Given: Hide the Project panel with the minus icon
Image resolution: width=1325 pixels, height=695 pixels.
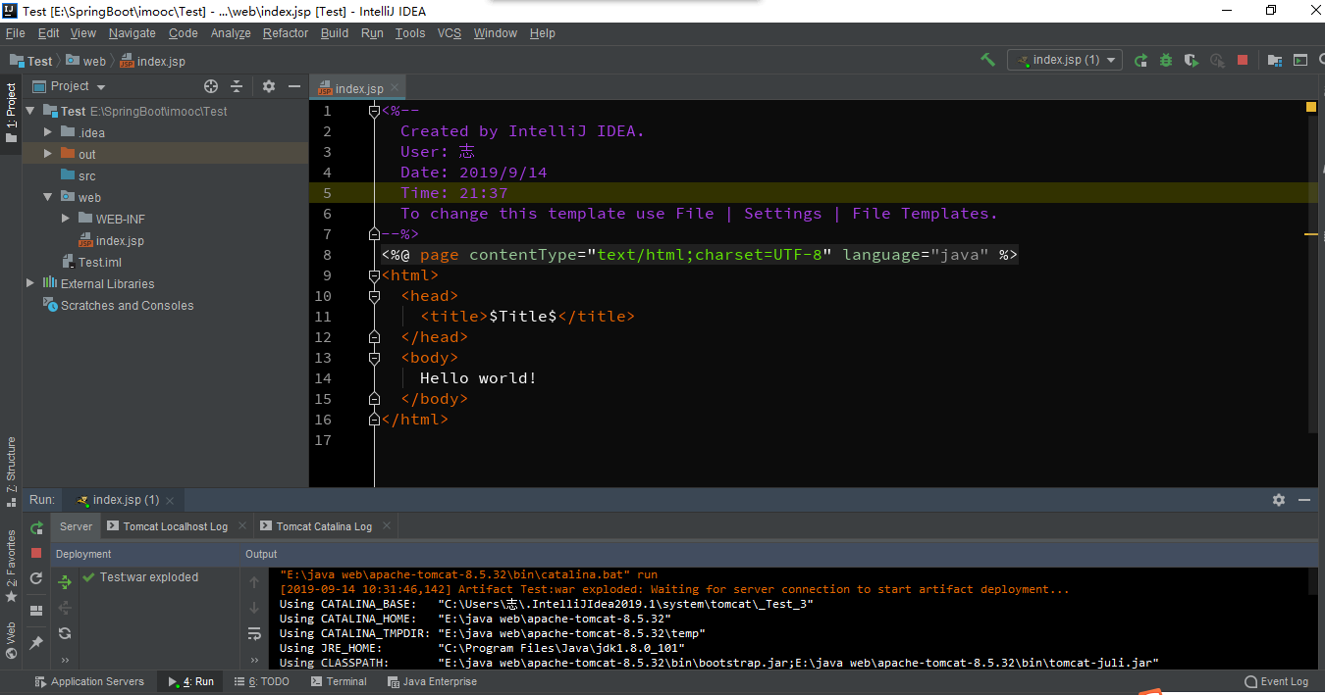Looking at the screenshot, I should [x=293, y=86].
